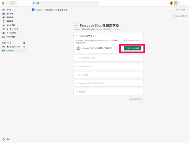Image resolution: width=189 pixels, height=143 pixels.
Task: Open the サポートを受ける link
Action: coord(181,16)
